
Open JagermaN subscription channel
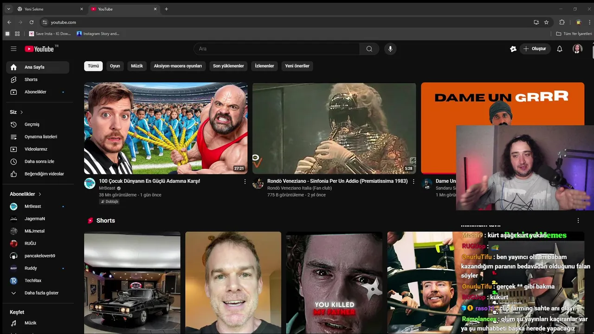[38, 218]
